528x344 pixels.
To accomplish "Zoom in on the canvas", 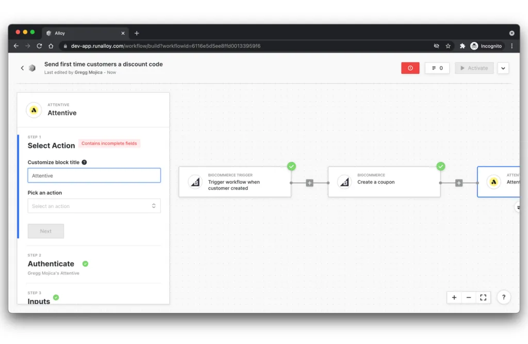I will (454, 297).
